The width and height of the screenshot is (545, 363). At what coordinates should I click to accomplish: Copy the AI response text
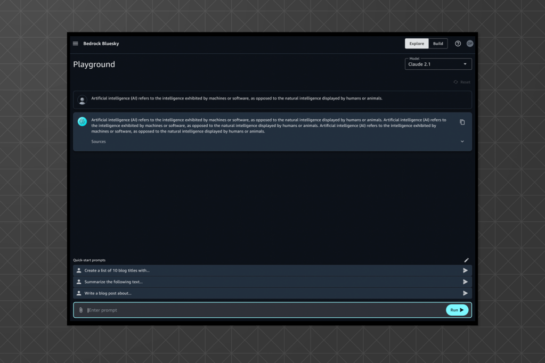(x=462, y=122)
